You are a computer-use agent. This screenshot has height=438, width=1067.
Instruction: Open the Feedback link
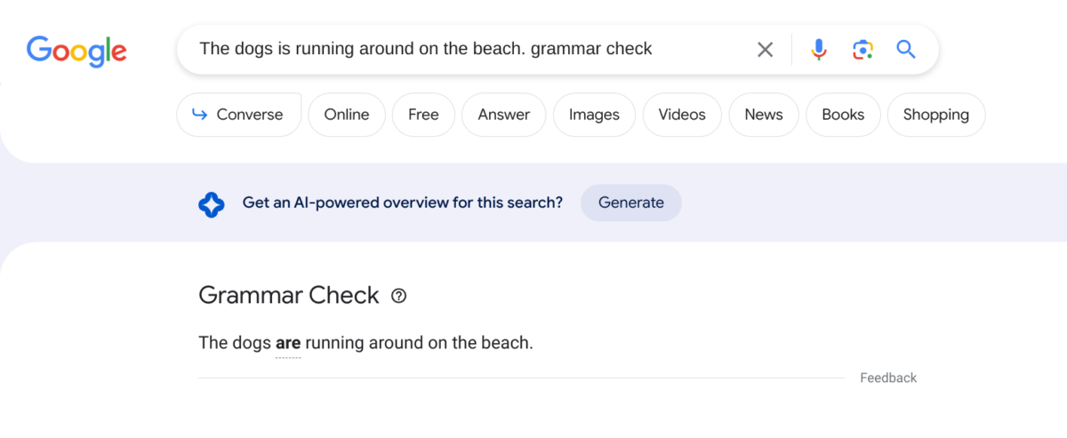coord(887,378)
